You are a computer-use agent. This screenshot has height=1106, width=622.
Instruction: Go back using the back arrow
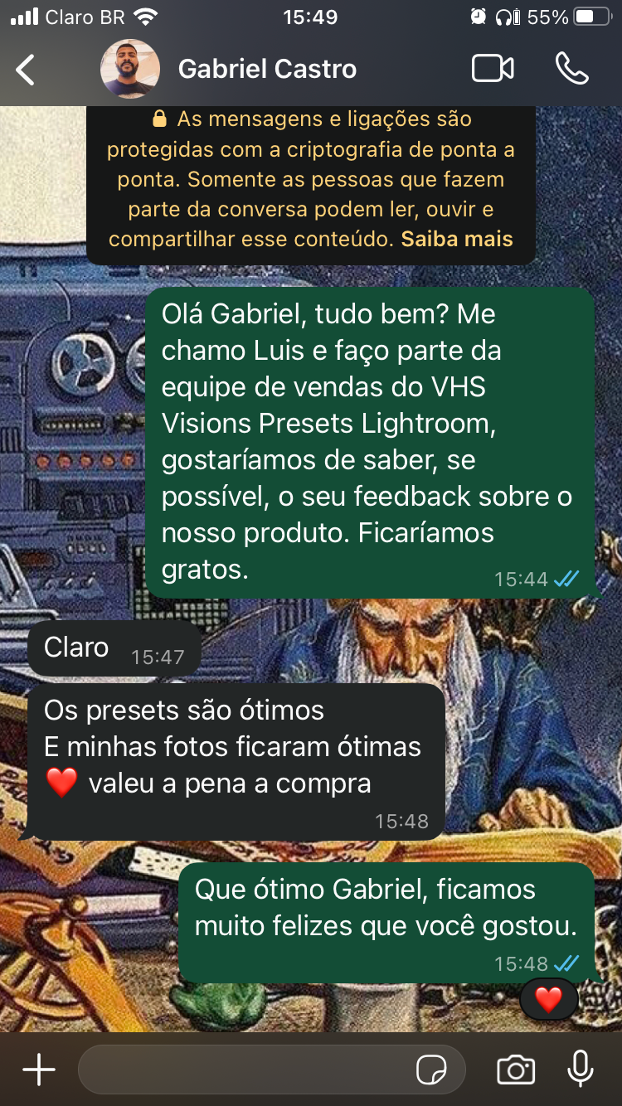pos(26,70)
